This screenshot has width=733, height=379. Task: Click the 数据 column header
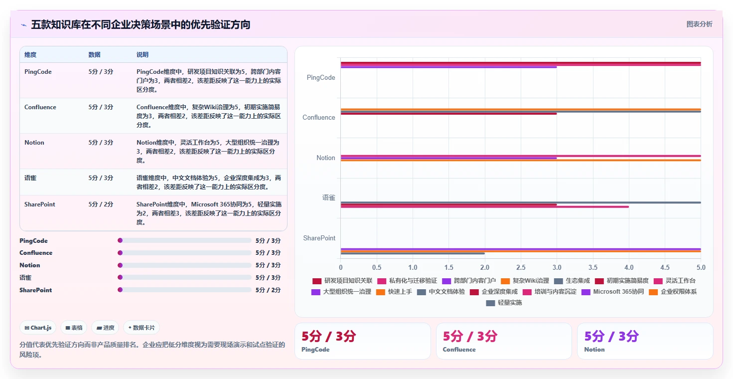pos(94,55)
